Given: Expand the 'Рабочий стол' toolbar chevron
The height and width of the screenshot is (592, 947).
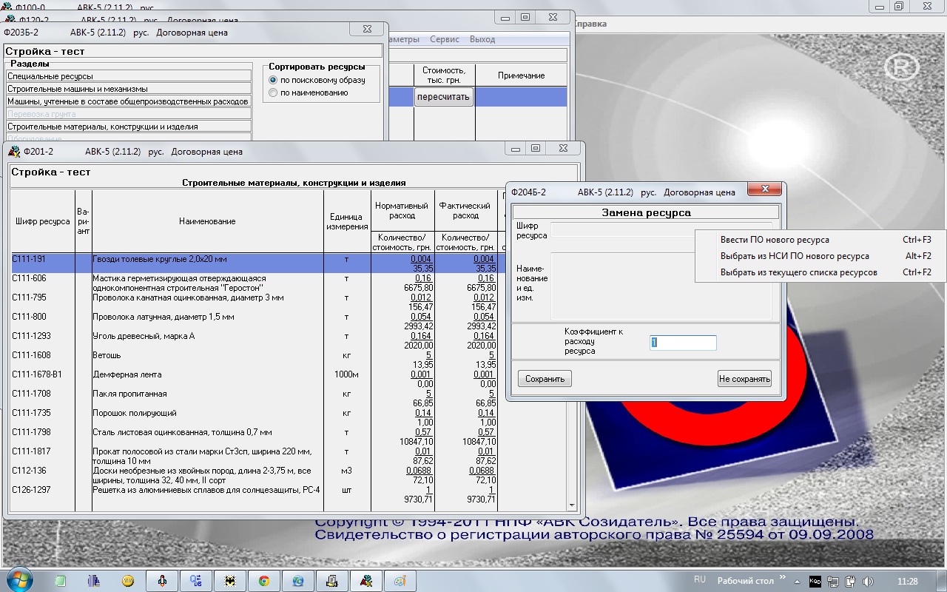Looking at the screenshot, I should point(783,577).
